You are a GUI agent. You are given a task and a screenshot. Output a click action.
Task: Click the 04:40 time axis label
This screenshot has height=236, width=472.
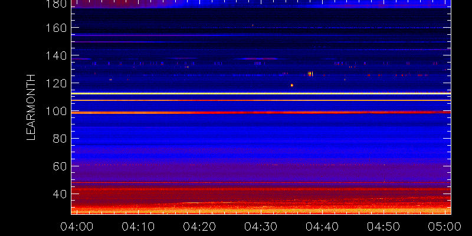(x=322, y=227)
